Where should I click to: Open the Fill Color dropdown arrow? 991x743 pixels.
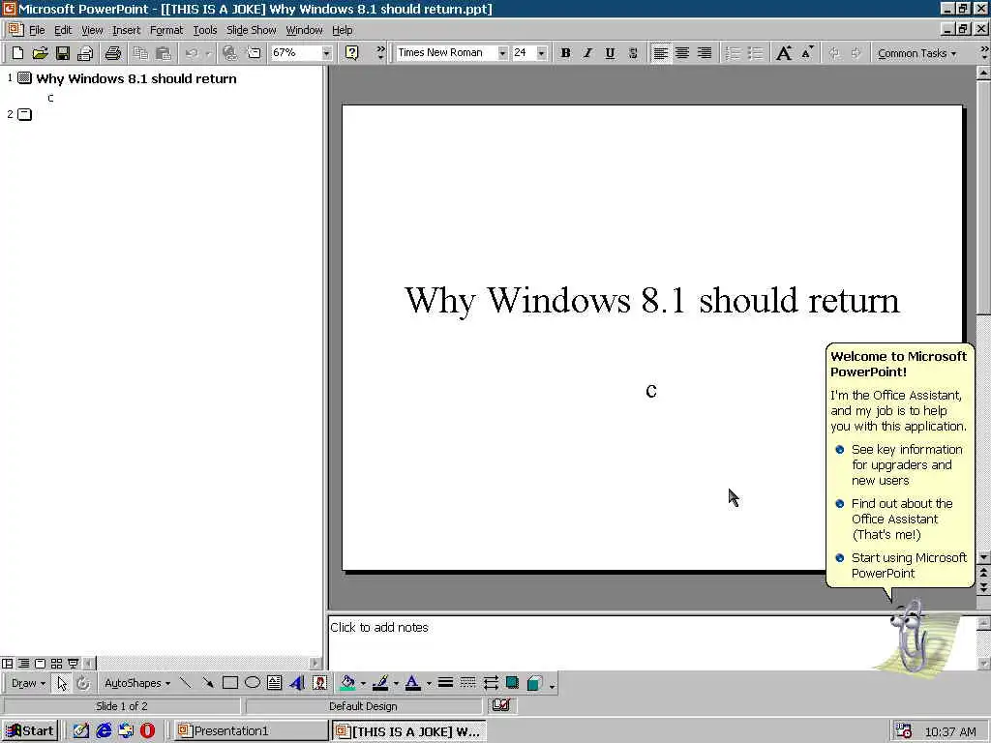pos(364,683)
